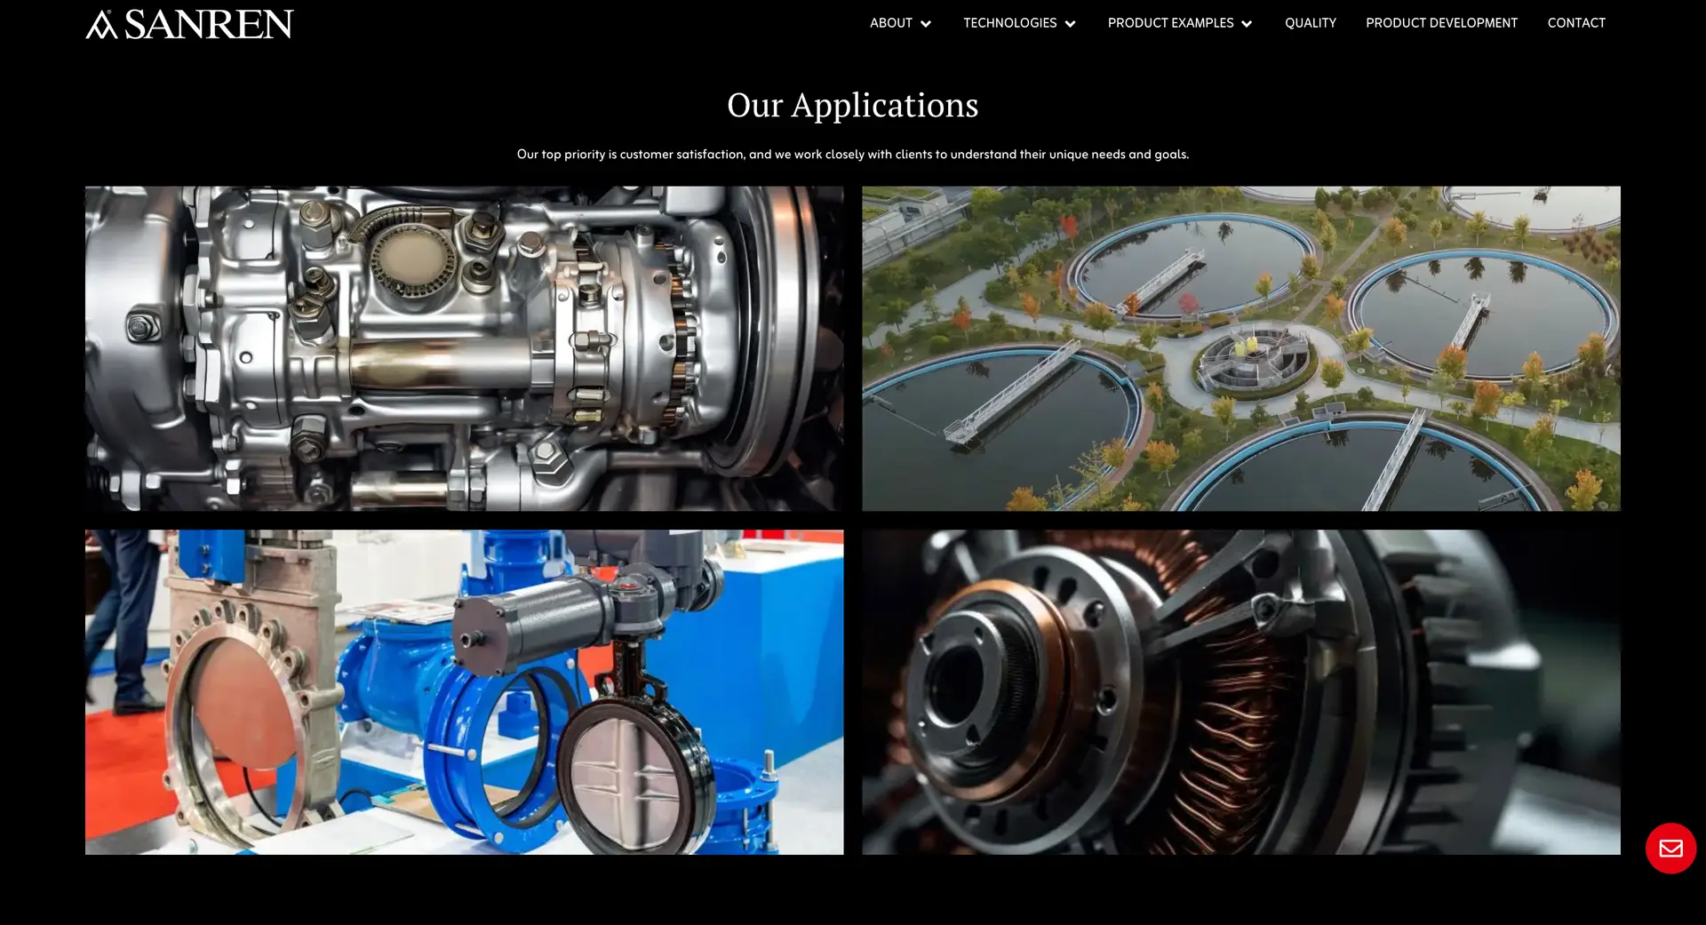Navigate to the CONTACT page
The height and width of the screenshot is (925, 1706).
coord(1576,23)
